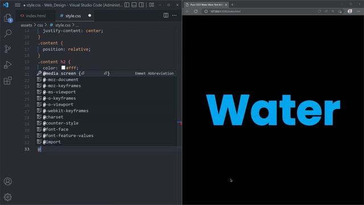
Task: Open the Run and Debug view
Action: (7, 65)
